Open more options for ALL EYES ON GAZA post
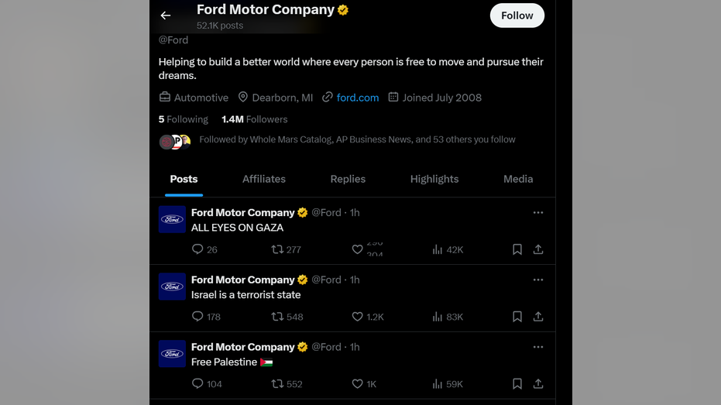 (x=538, y=212)
